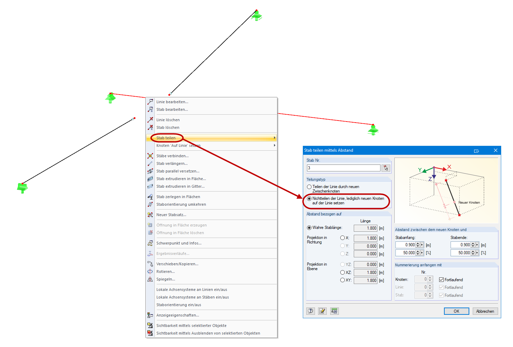Click the Stäbe verbinden icon
Viewport: 513px width, 347px height.
tap(150, 155)
